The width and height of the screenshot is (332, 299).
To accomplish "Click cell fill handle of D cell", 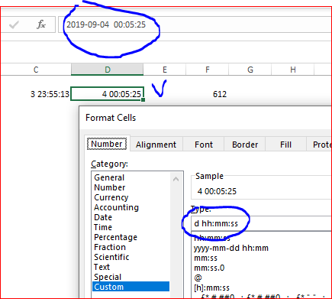I will [x=143, y=100].
